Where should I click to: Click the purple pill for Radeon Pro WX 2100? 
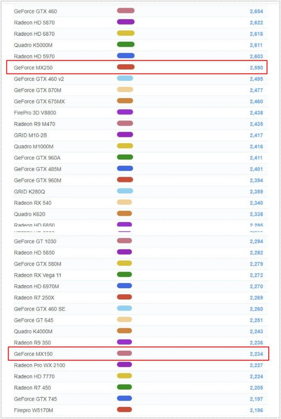(x=124, y=364)
